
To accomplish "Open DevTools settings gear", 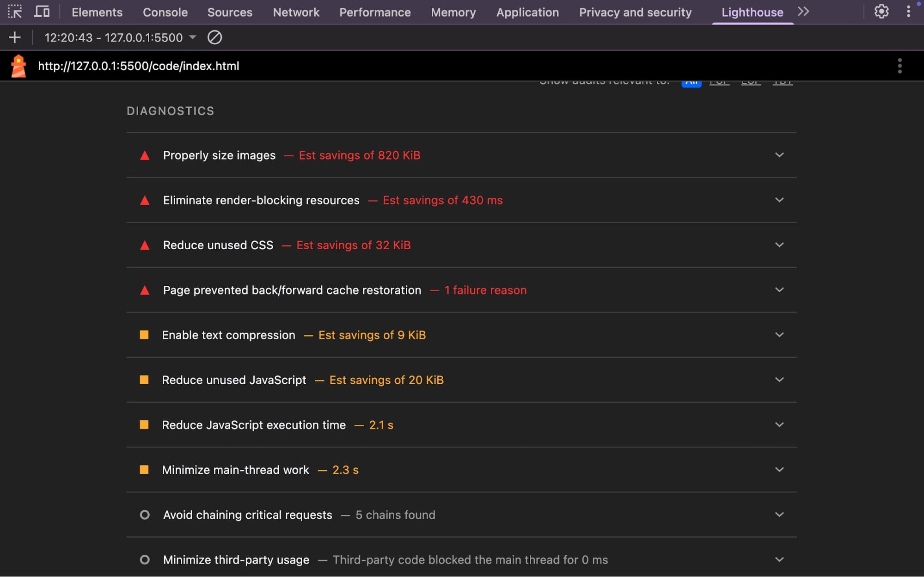I will tap(881, 12).
